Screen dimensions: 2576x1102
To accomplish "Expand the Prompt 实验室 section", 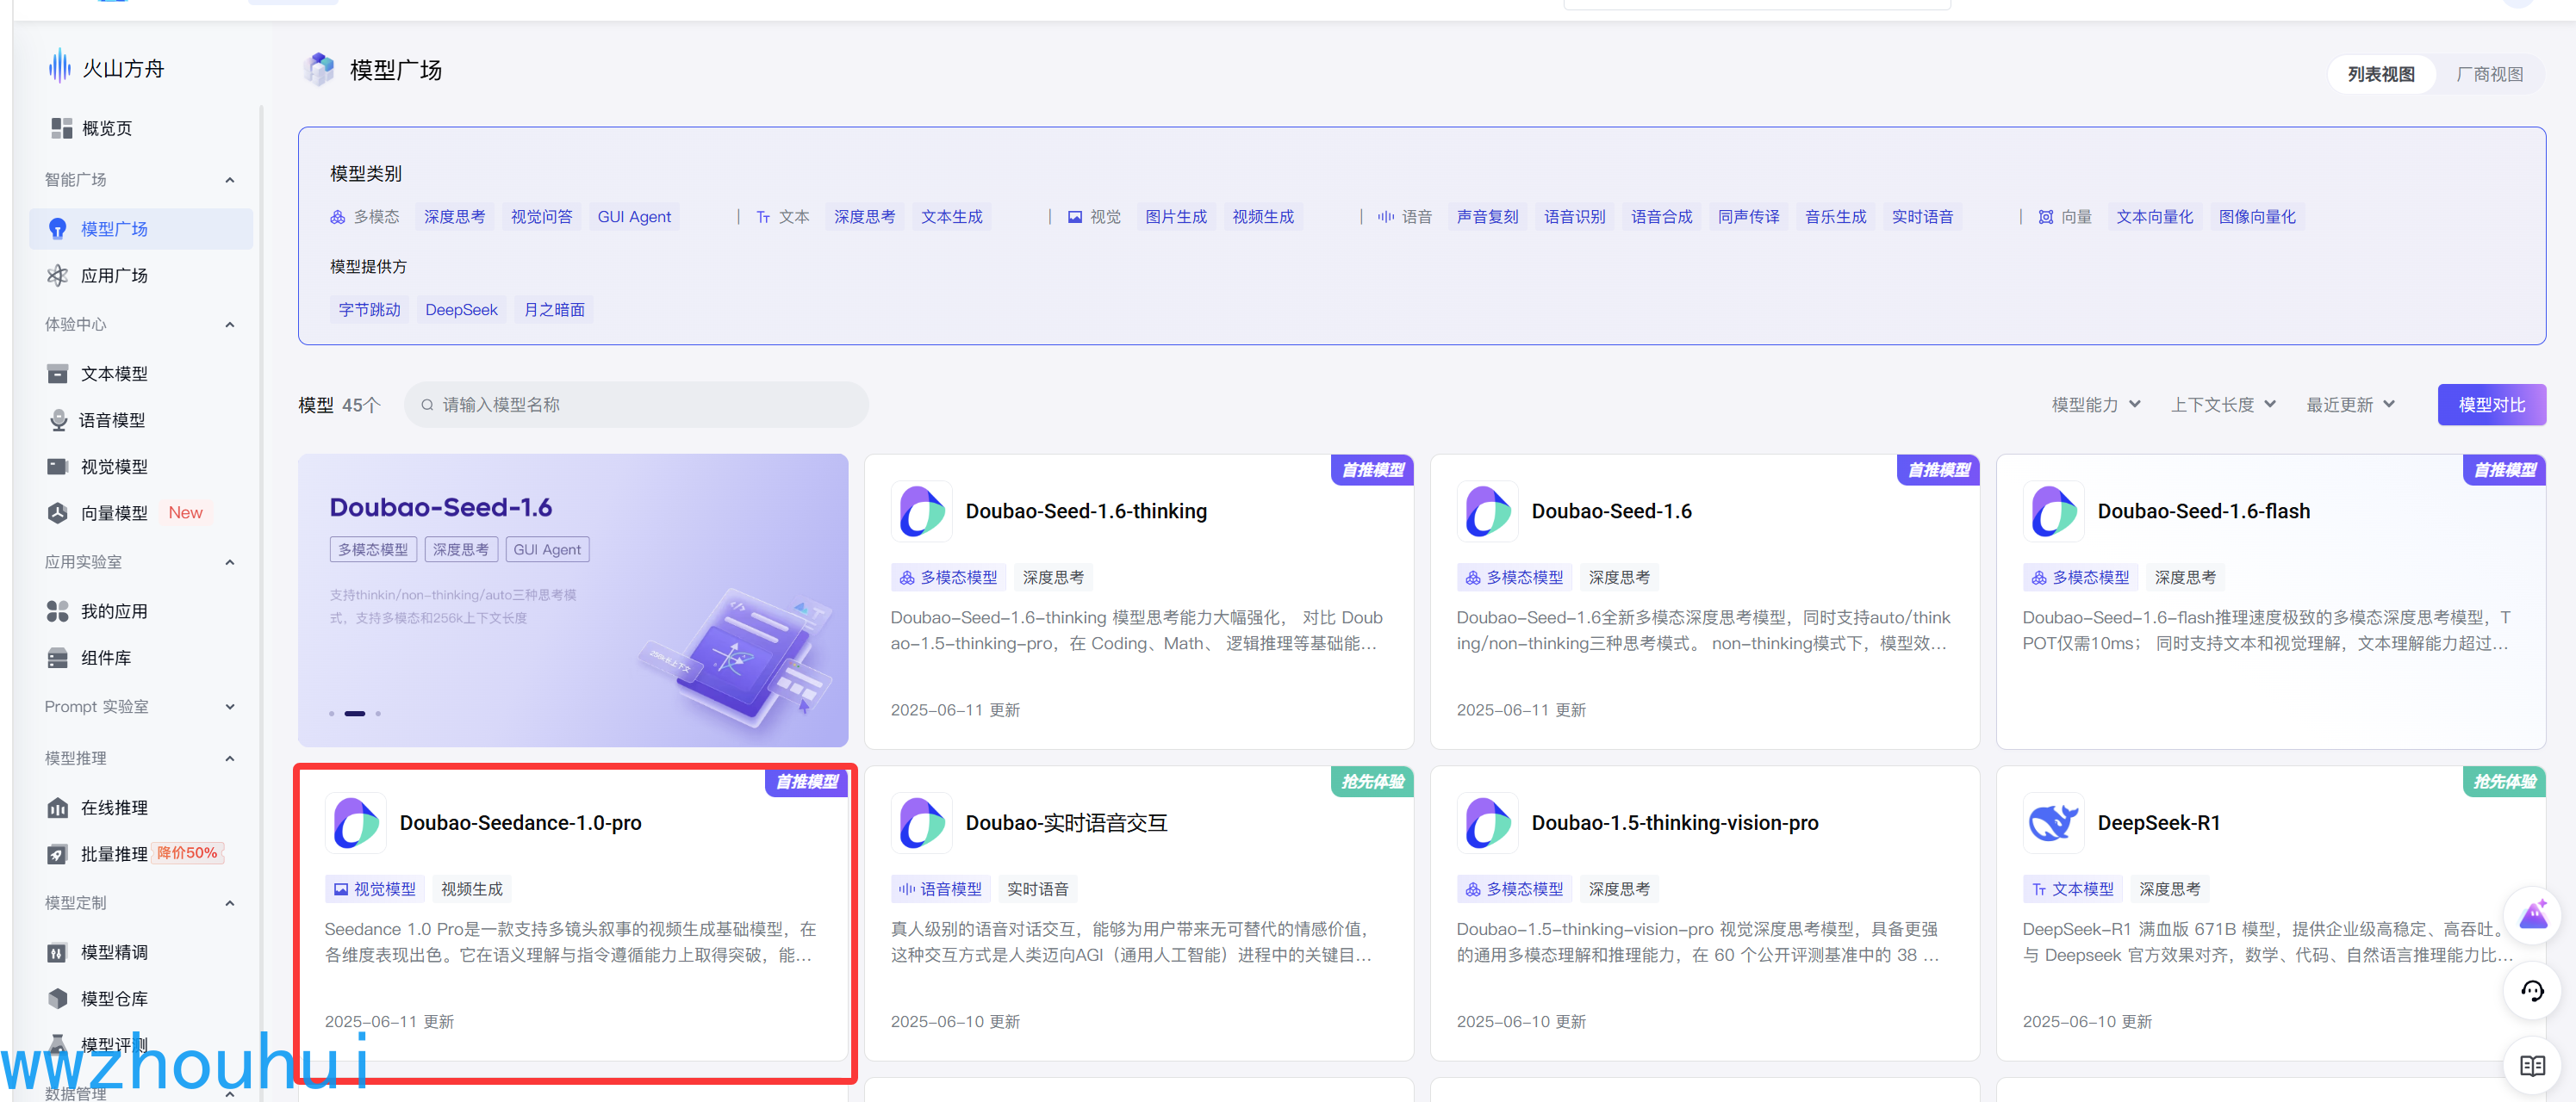I will pos(230,706).
